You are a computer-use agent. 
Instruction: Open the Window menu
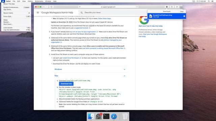[48, 1]
